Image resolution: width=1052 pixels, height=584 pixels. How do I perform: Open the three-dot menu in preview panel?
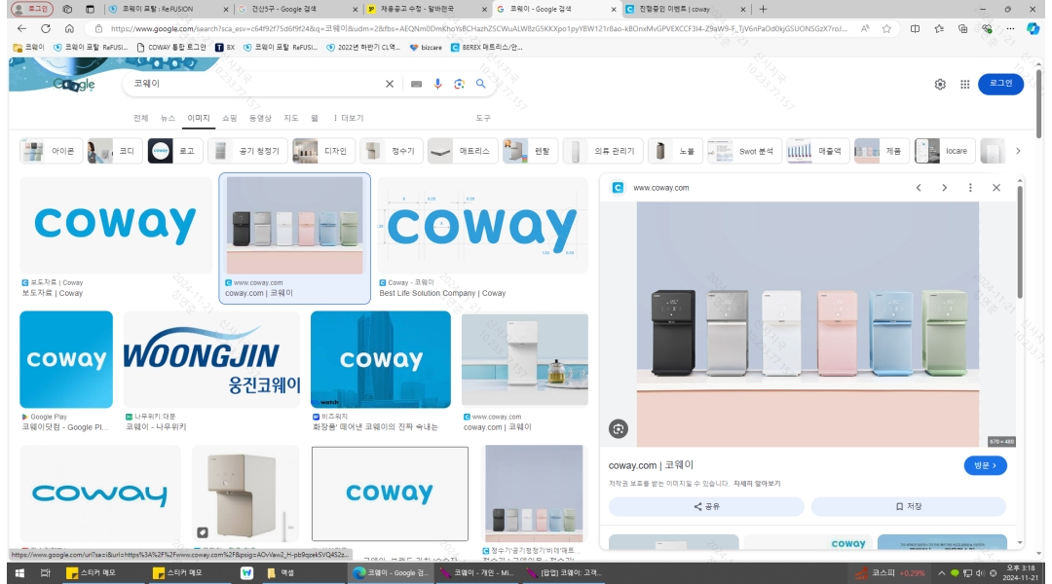pos(970,188)
